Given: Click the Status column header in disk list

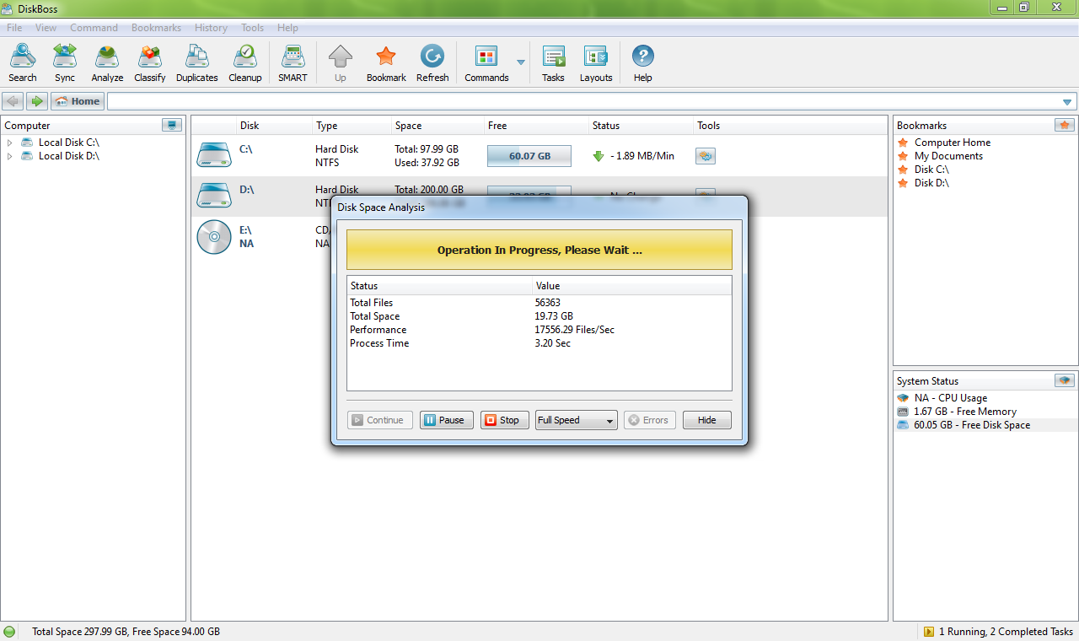Looking at the screenshot, I should coord(641,126).
